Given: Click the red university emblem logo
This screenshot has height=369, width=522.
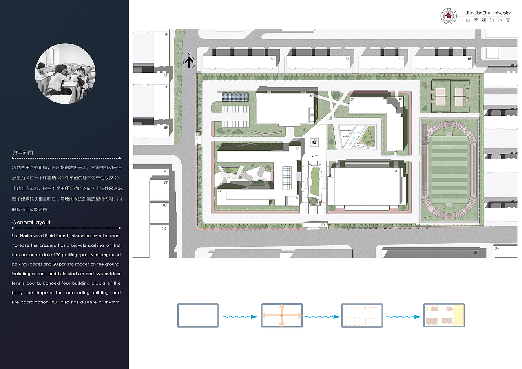Looking at the screenshot, I should click(x=449, y=16).
